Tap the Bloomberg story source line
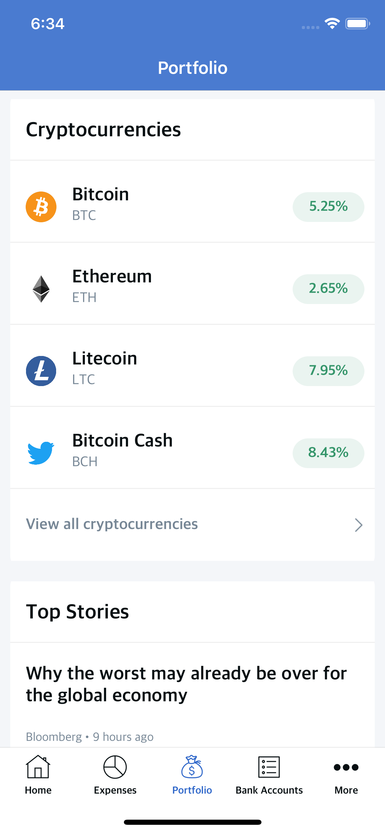Image resolution: width=385 pixels, height=833 pixels. 90,737
